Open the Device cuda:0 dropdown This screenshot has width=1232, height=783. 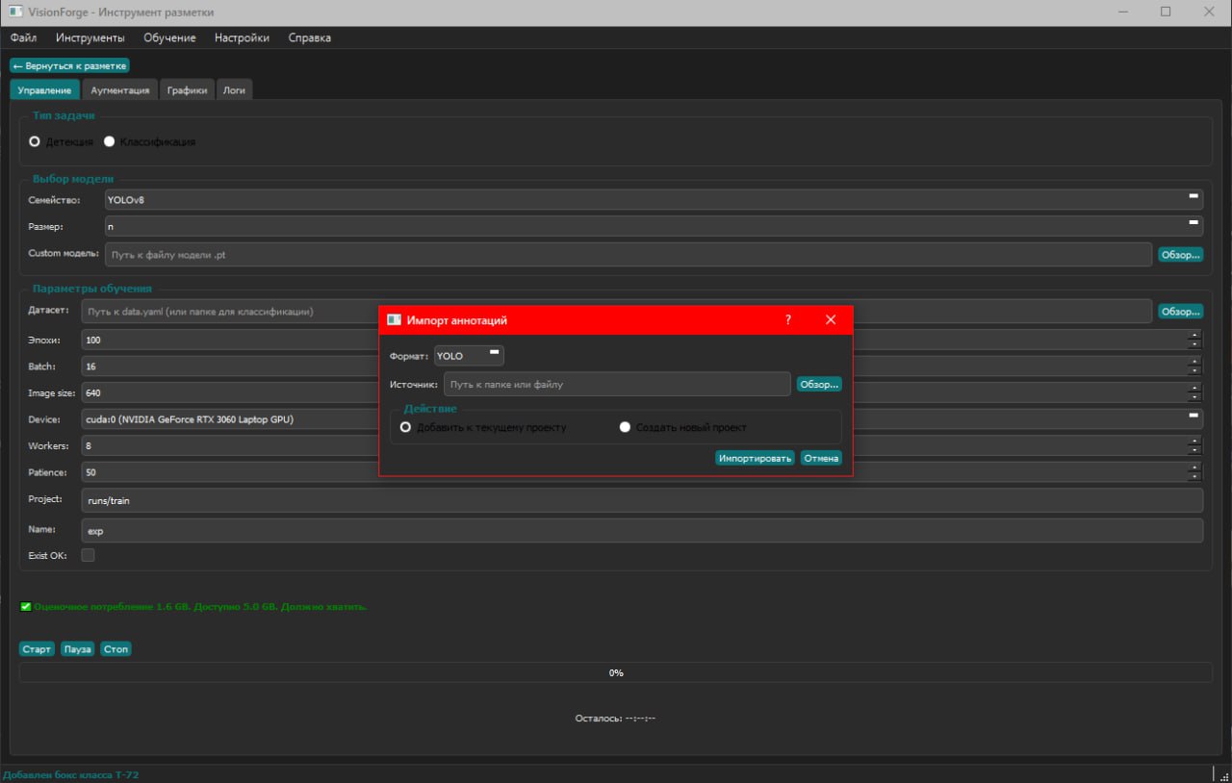(x=643, y=419)
